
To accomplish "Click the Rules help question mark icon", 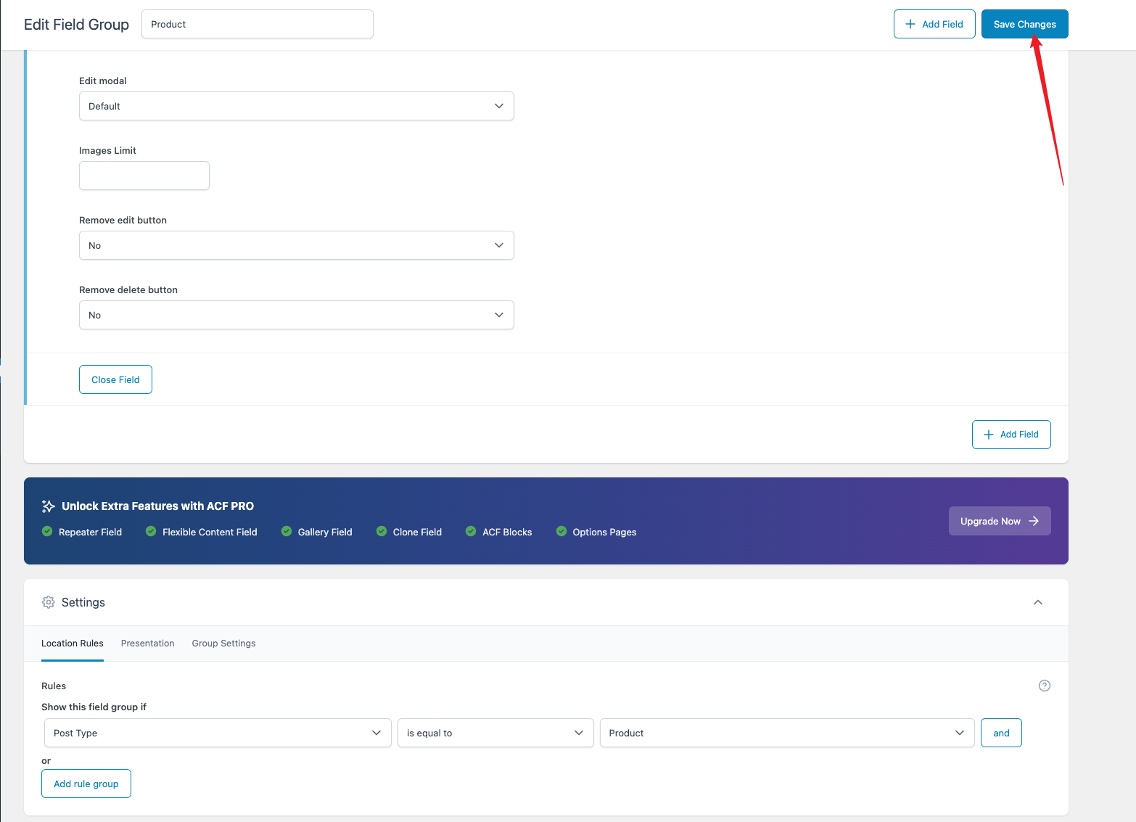I will pyautogui.click(x=1044, y=686).
